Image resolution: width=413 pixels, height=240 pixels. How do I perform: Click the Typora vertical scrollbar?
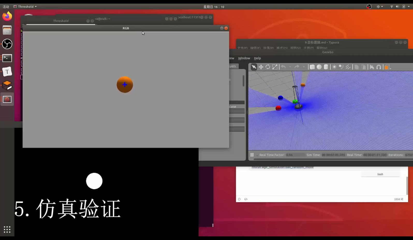[407, 186]
